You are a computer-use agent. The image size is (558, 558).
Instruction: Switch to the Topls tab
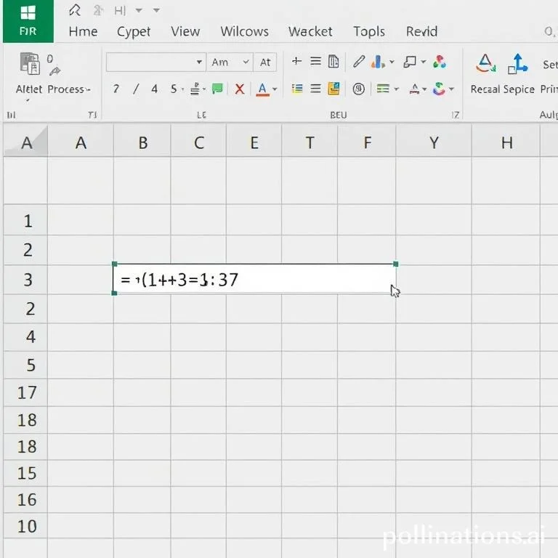(x=369, y=32)
